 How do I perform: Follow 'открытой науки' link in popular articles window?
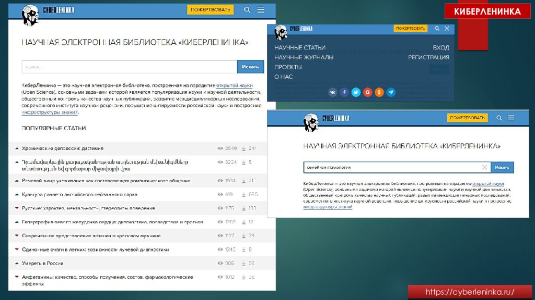235,85
